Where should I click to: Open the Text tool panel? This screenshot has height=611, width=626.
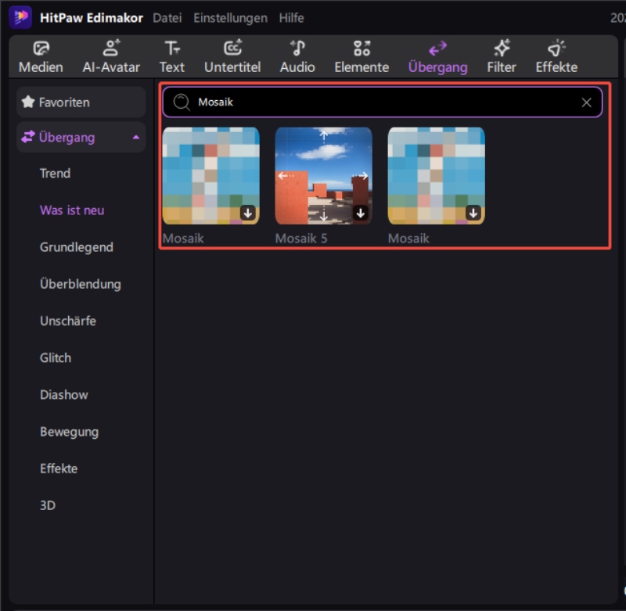[172, 49]
